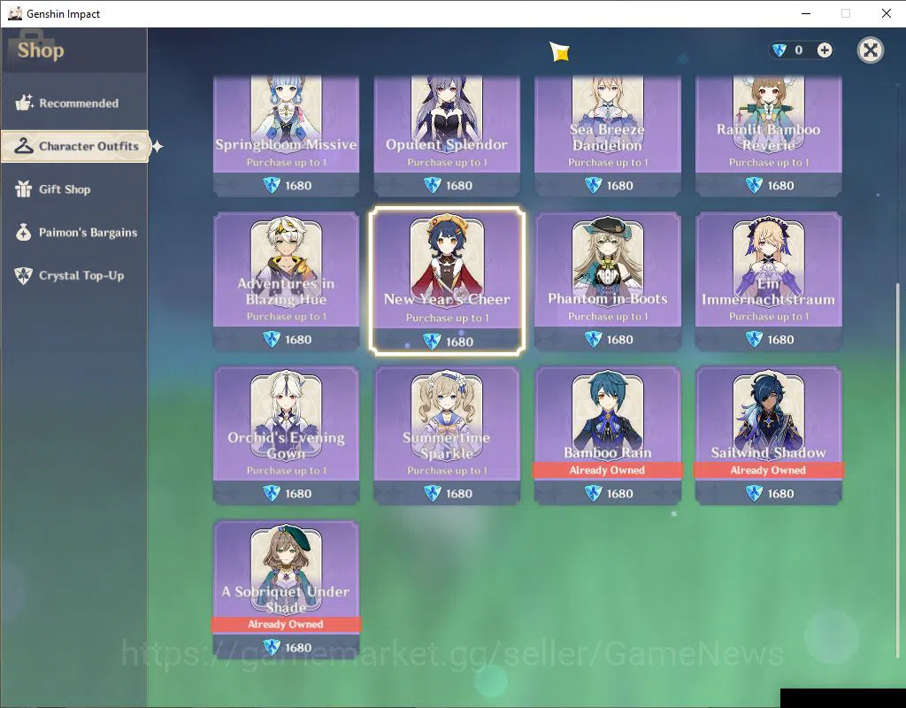This screenshot has height=708, width=906.
Task: Click the 1680 price on Opulent Splendor
Action: (x=459, y=186)
